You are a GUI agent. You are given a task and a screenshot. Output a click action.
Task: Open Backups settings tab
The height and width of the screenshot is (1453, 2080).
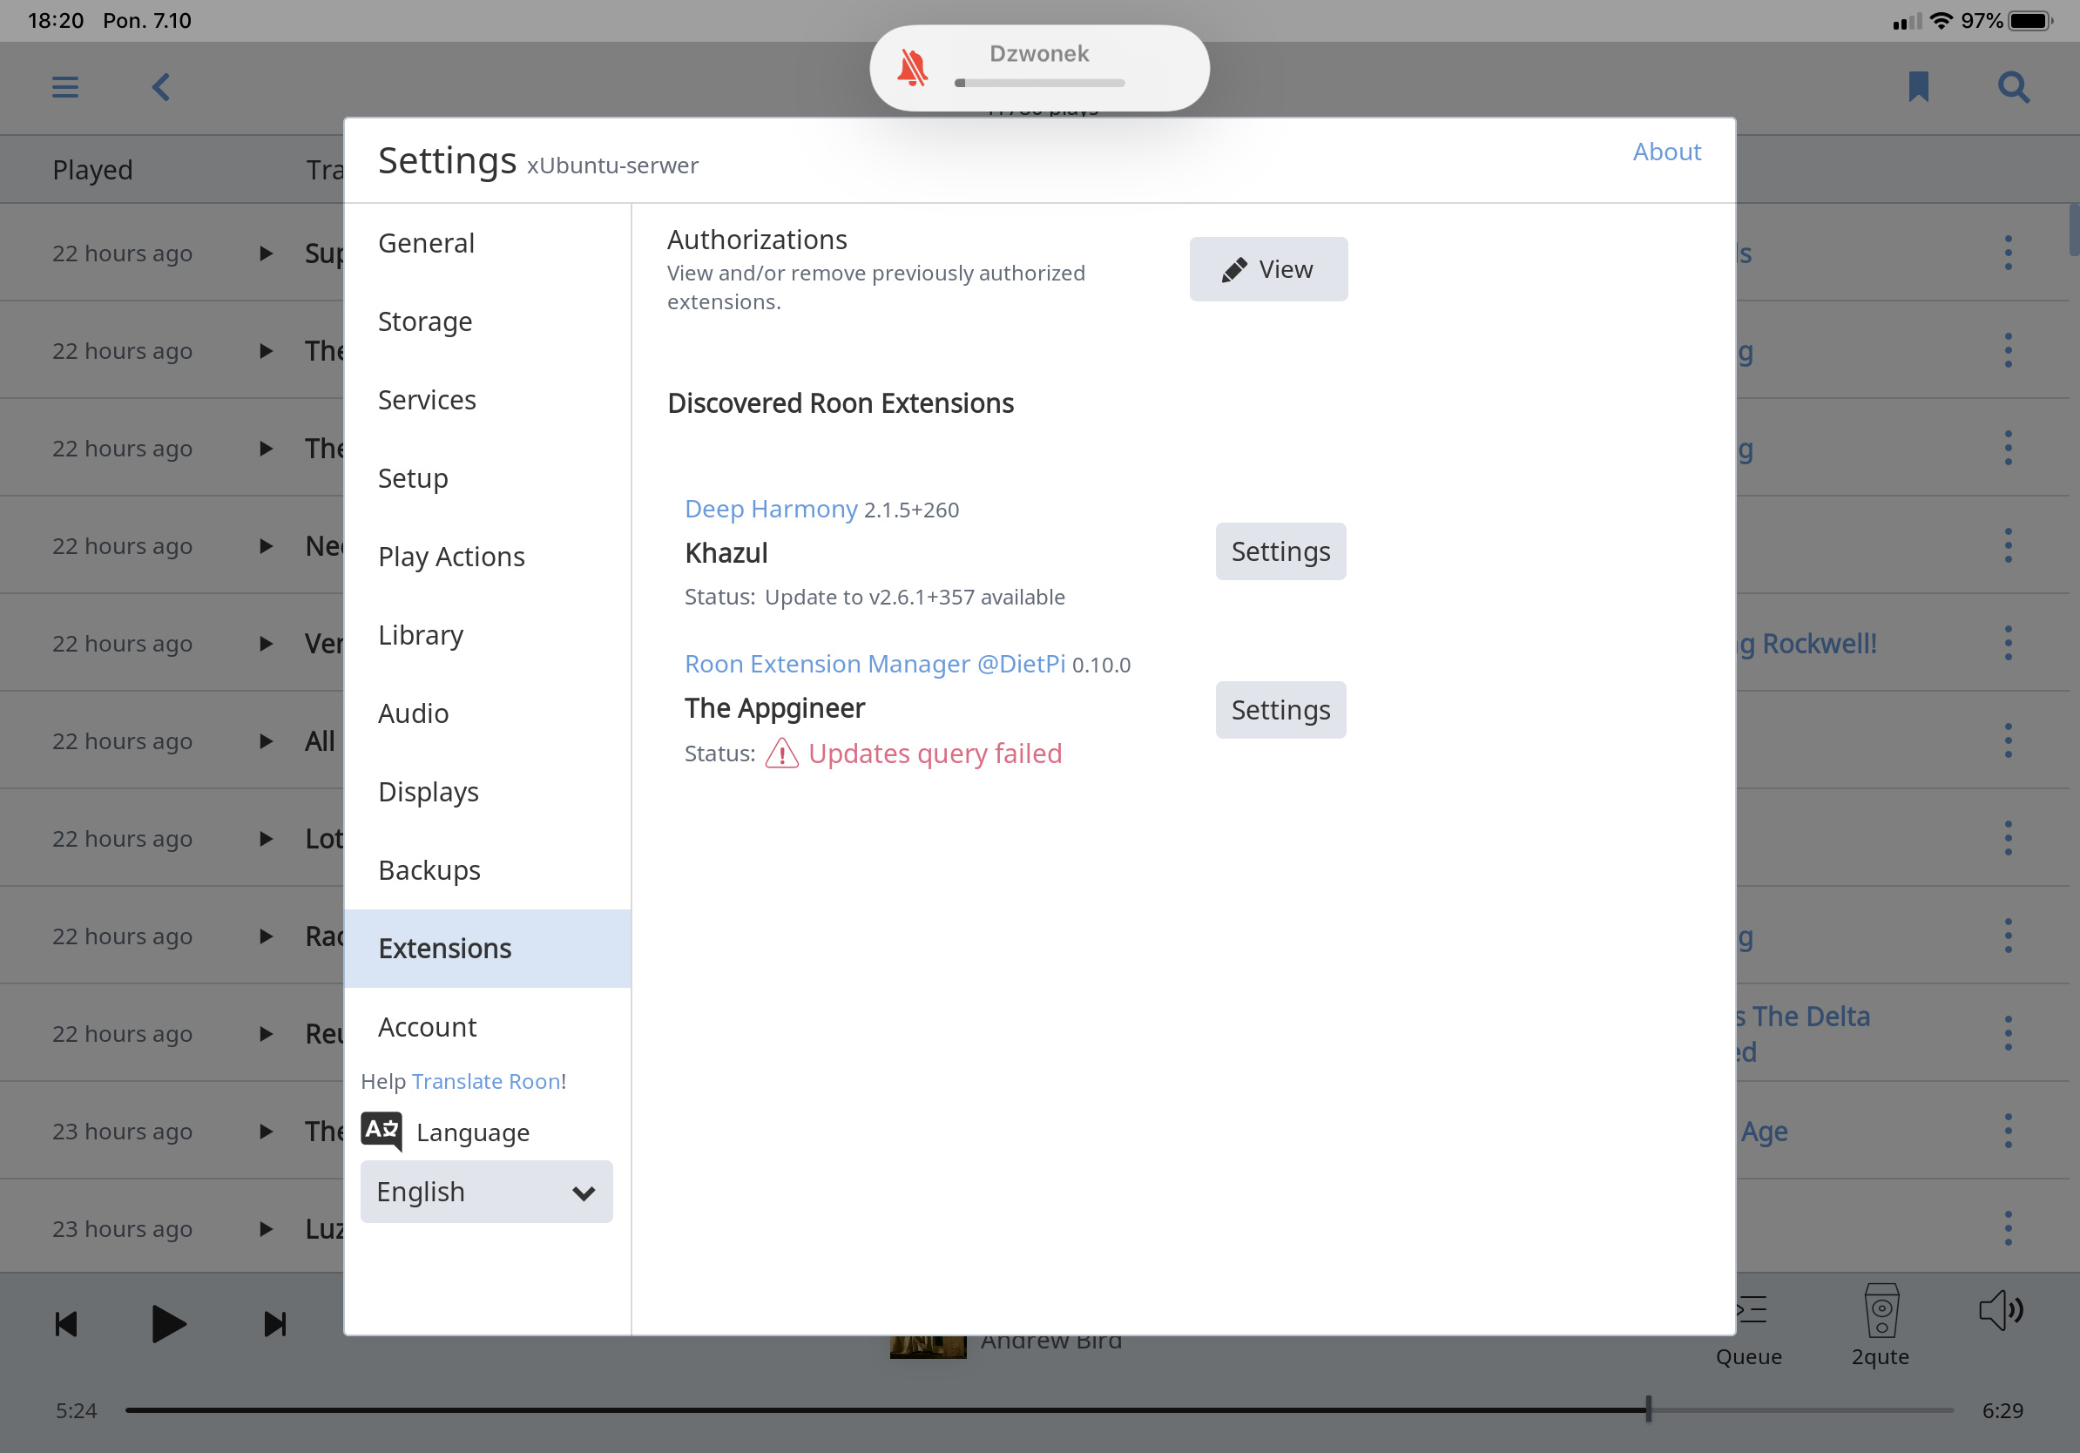(488, 869)
